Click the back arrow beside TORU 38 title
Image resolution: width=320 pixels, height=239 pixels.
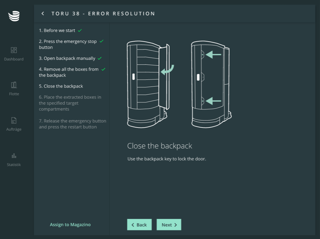click(x=43, y=14)
